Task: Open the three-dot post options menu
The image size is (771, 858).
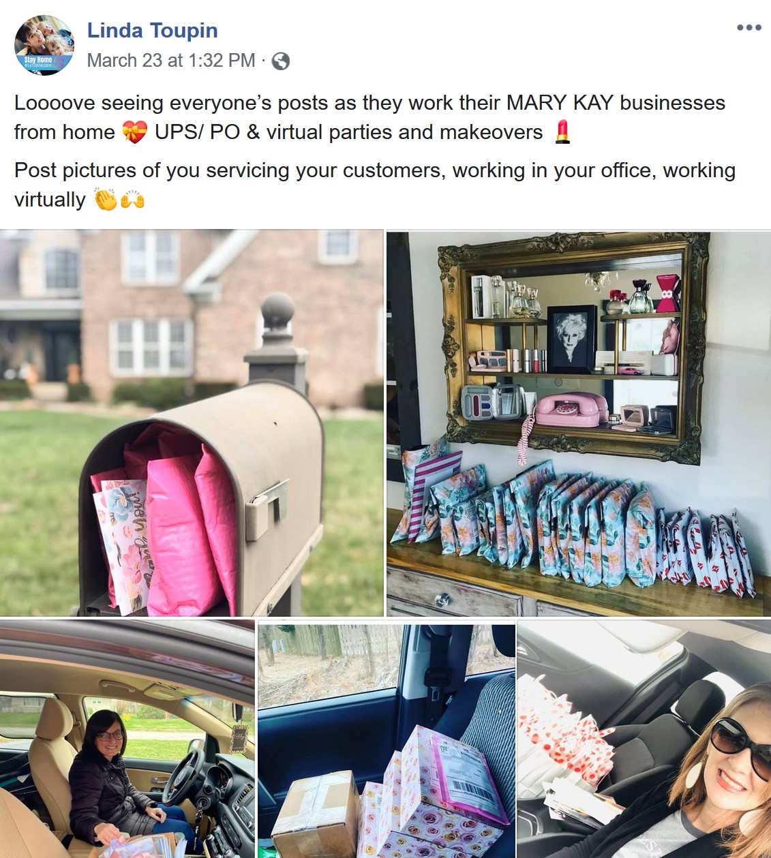Action: pos(749,28)
